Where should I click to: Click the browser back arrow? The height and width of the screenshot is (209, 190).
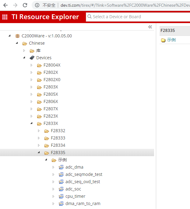(5, 5)
